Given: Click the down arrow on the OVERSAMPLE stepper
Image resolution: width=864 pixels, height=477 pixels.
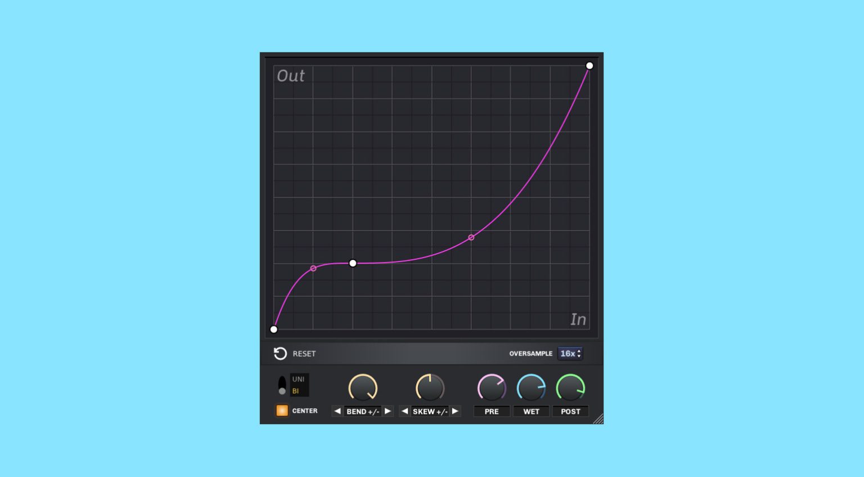Looking at the screenshot, I should (579, 357).
